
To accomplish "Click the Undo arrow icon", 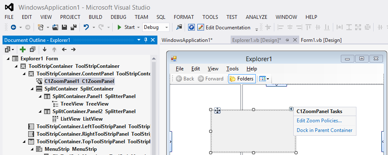I will pos(86,27).
